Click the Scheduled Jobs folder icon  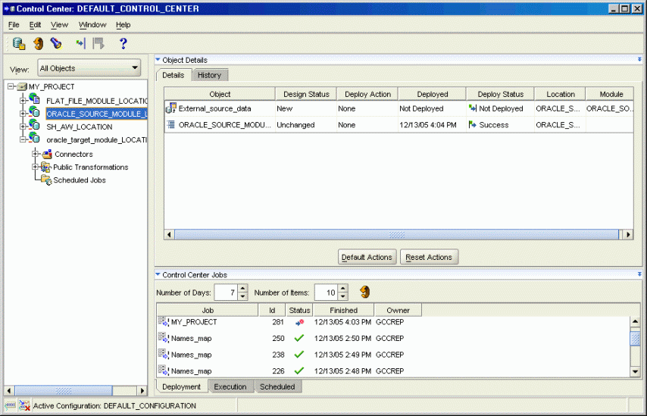pos(46,180)
